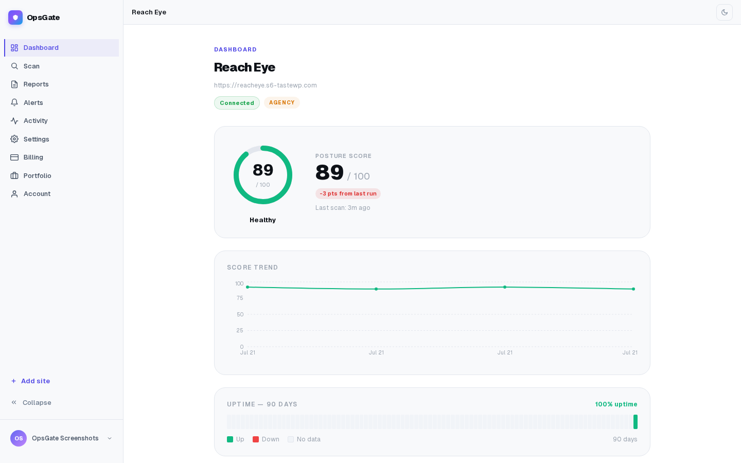Click the plus icon beside Add site
Viewport: 741px width, 463px height.
tap(14, 381)
